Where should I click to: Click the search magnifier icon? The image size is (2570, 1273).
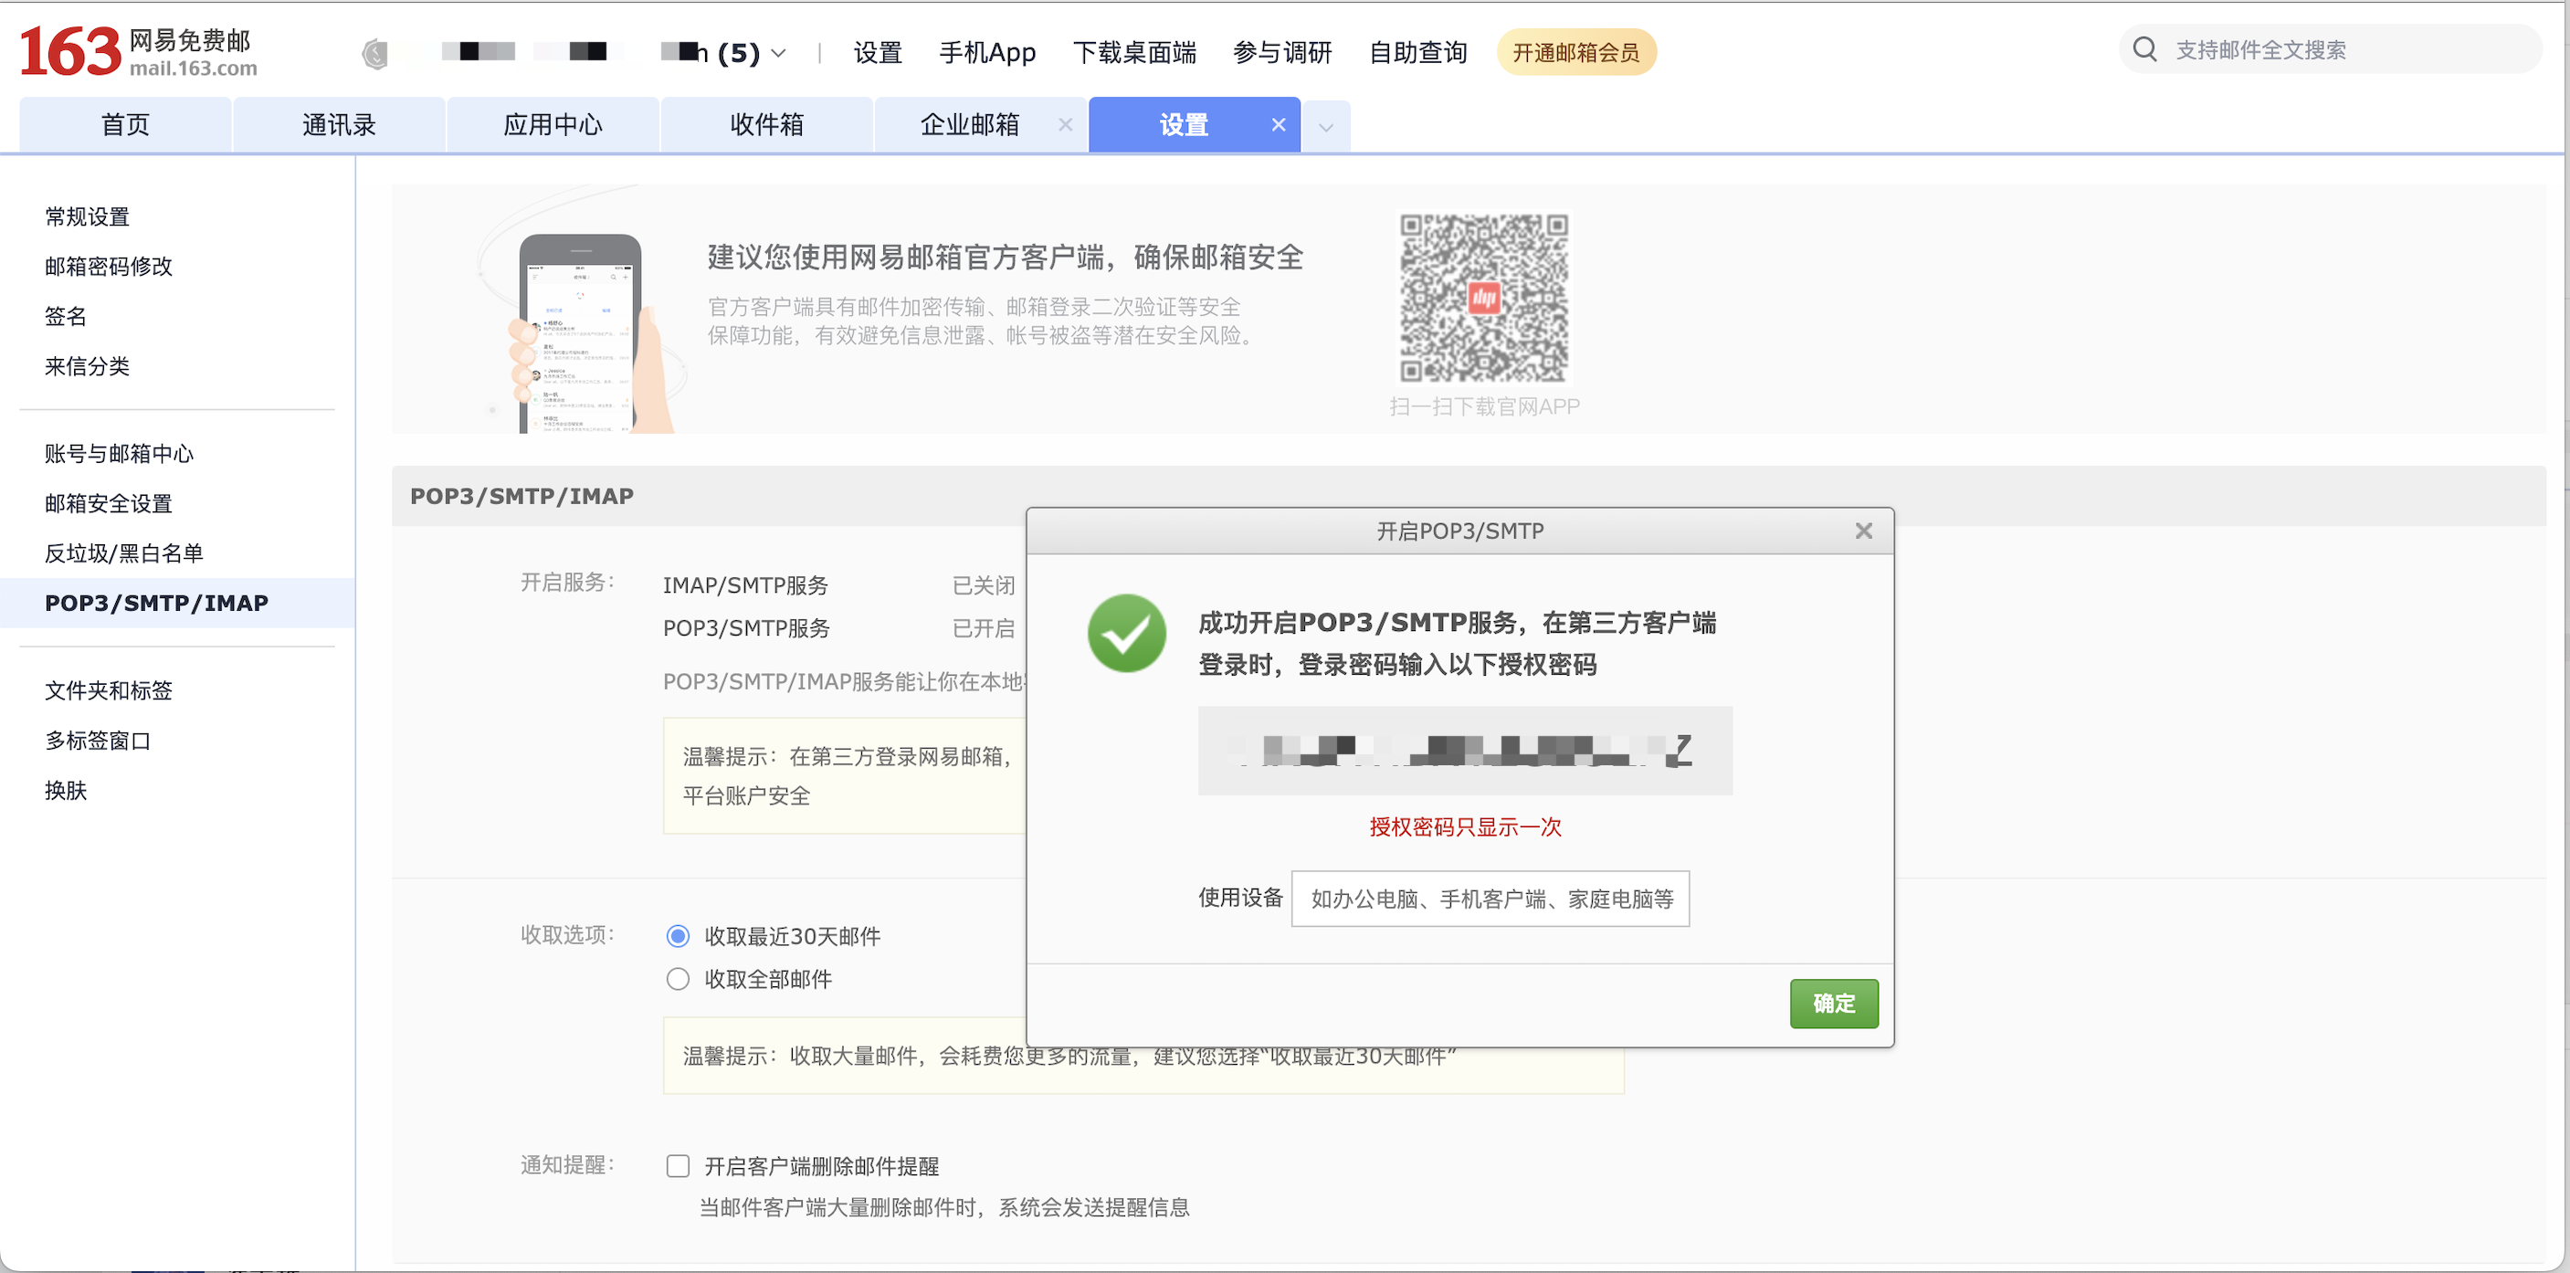click(2145, 49)
